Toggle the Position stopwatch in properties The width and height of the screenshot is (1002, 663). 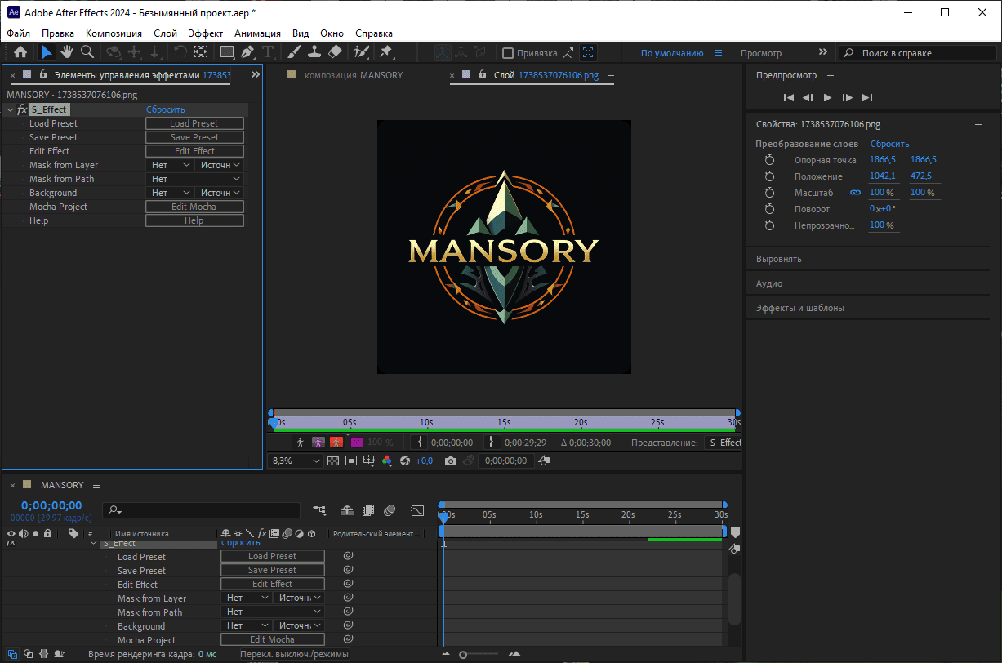[x=769, y=176]
